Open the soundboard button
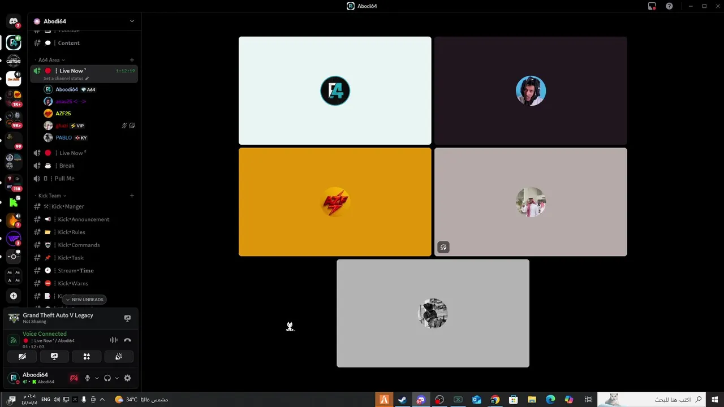The width and height of the screenshot is (724, 407). [119, 357]
